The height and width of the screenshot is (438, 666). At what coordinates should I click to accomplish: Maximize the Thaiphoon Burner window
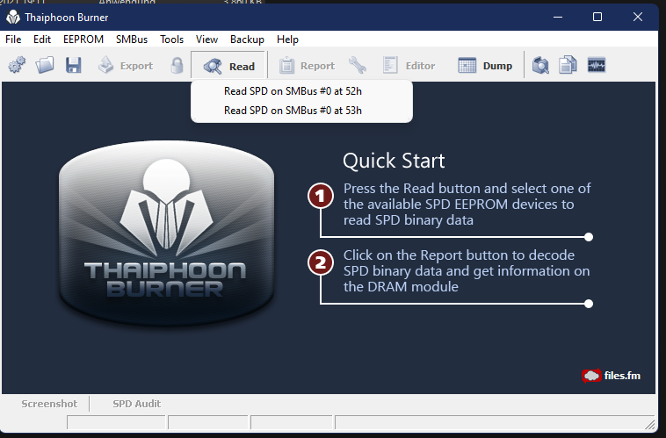(597, 17)
